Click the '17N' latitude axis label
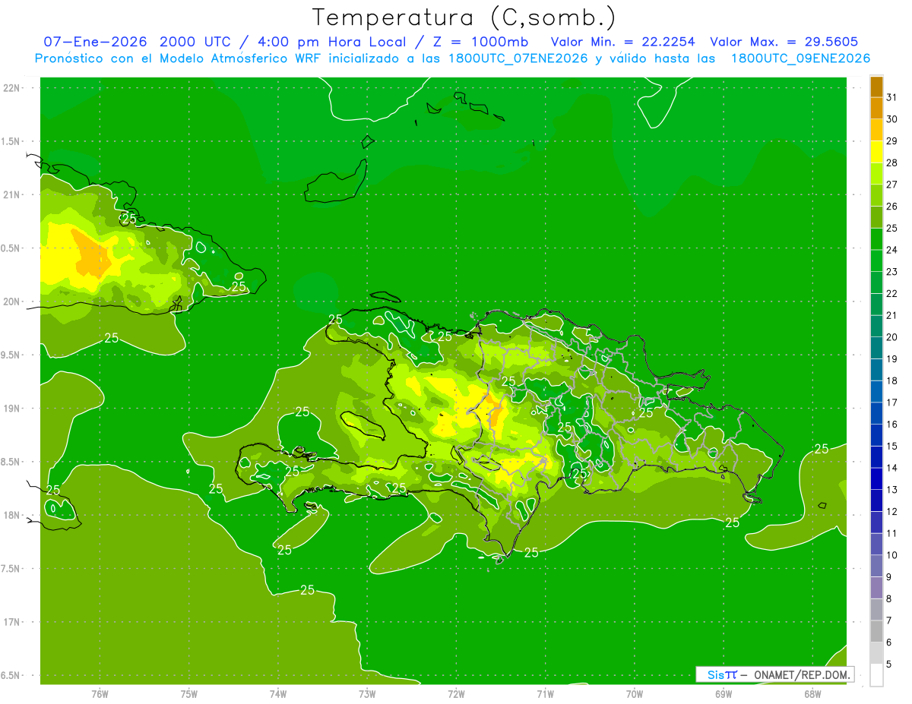The height and width of the screenshot is (704, 912). [12, 622]
